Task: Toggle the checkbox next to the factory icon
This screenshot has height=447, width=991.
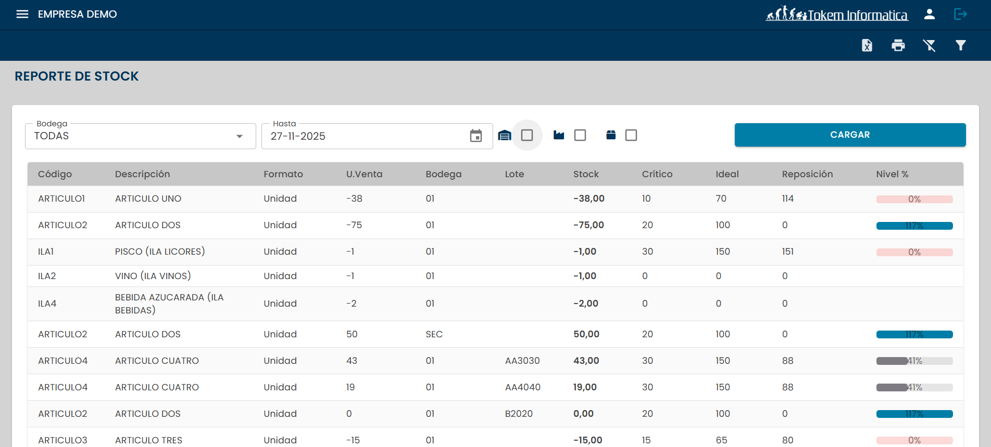Action: click(x=580, y=135)
